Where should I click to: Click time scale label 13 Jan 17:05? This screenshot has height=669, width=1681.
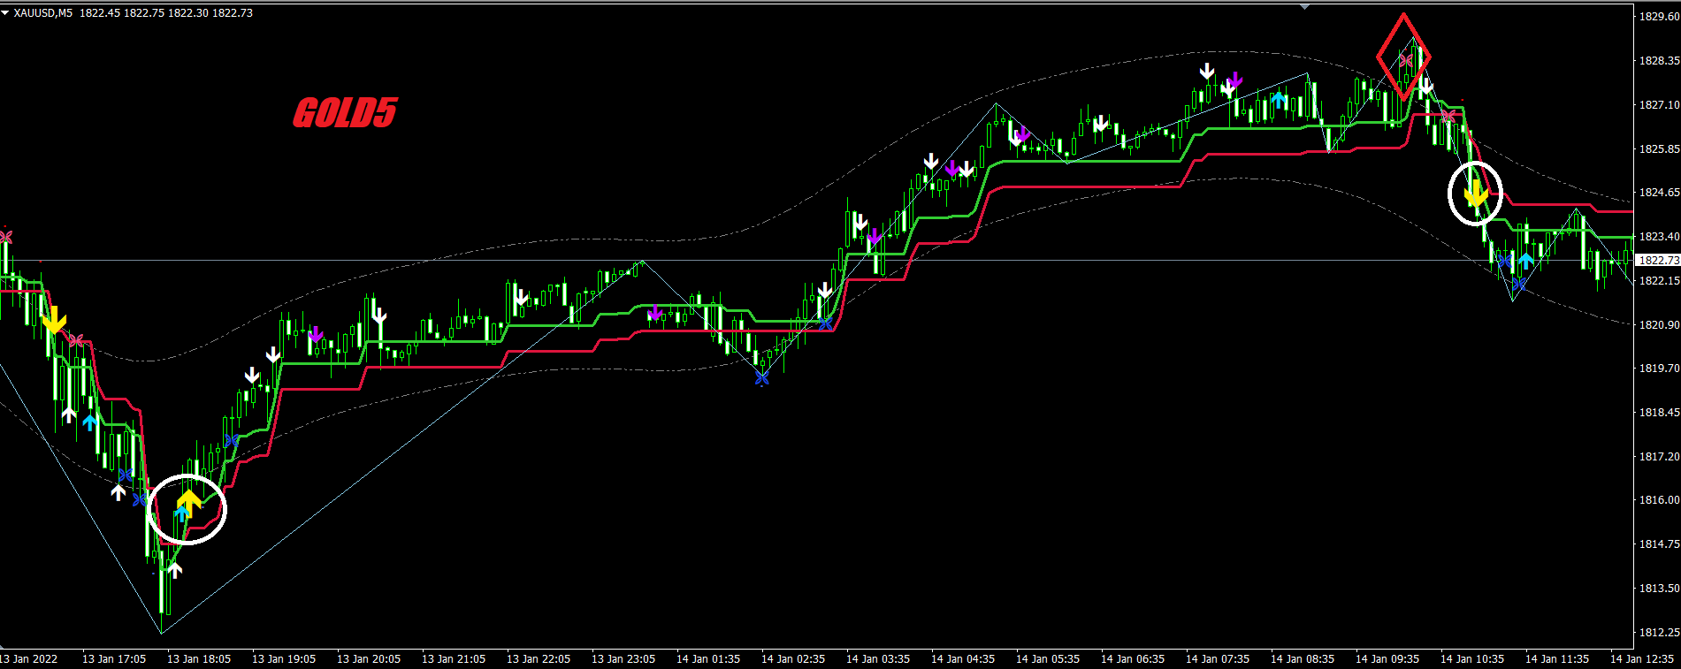[114, 659]
